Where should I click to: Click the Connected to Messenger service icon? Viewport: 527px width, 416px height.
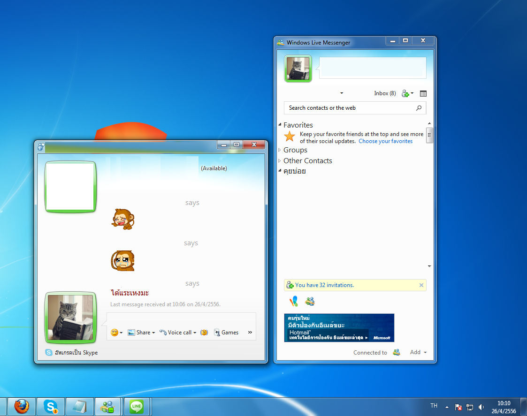point(397,352)
